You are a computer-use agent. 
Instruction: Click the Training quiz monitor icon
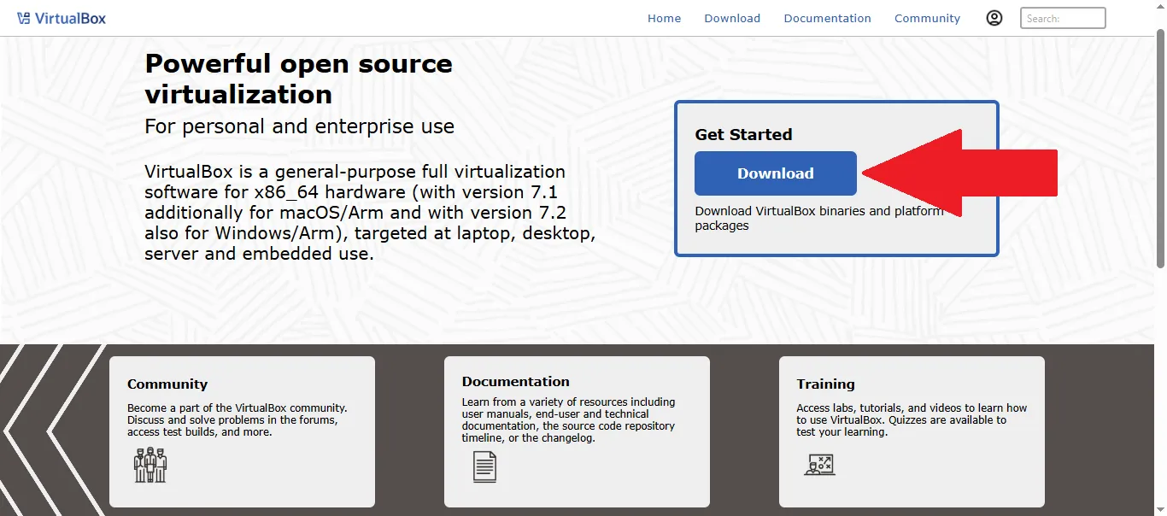[x=819, y=464]
